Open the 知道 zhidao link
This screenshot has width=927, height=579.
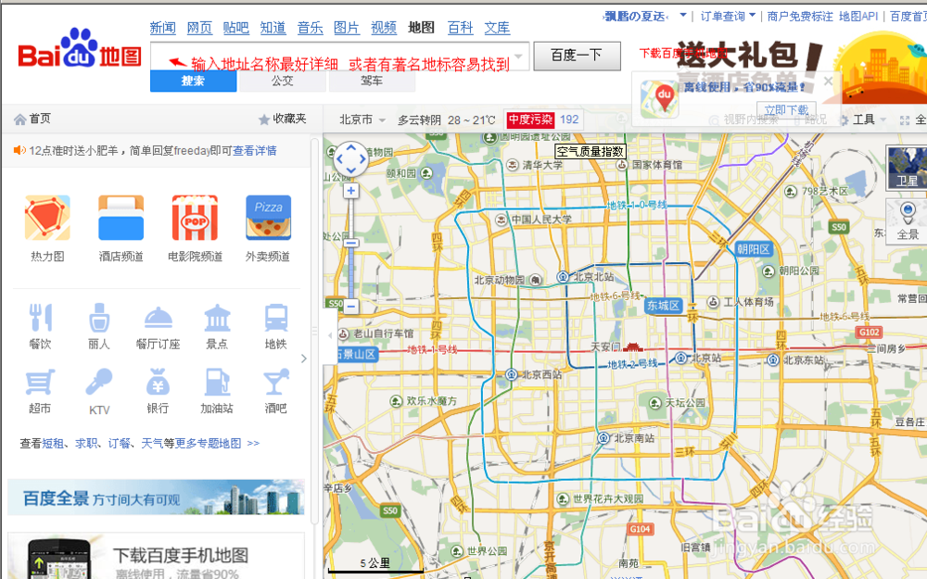pos(273,28)
